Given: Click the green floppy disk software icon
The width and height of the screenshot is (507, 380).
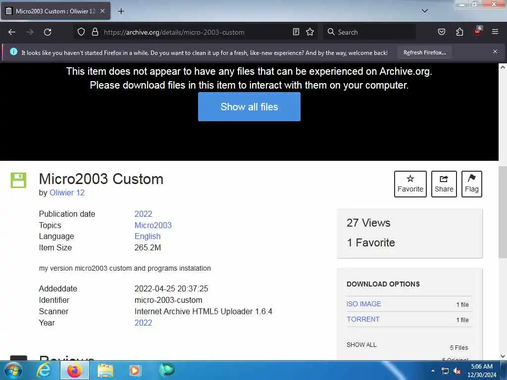Looking at the screenshot, I should (18, 180).
